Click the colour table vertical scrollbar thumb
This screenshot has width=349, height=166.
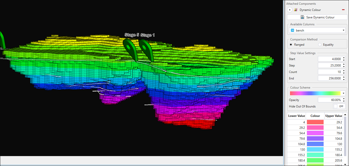345,136
